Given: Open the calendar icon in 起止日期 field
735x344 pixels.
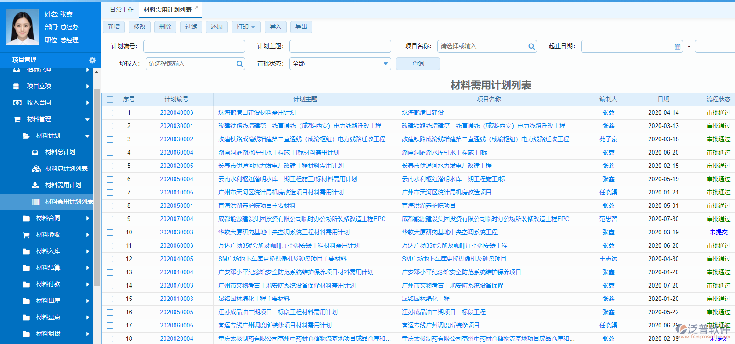Looking at the screenshot, I should [678, 46].
